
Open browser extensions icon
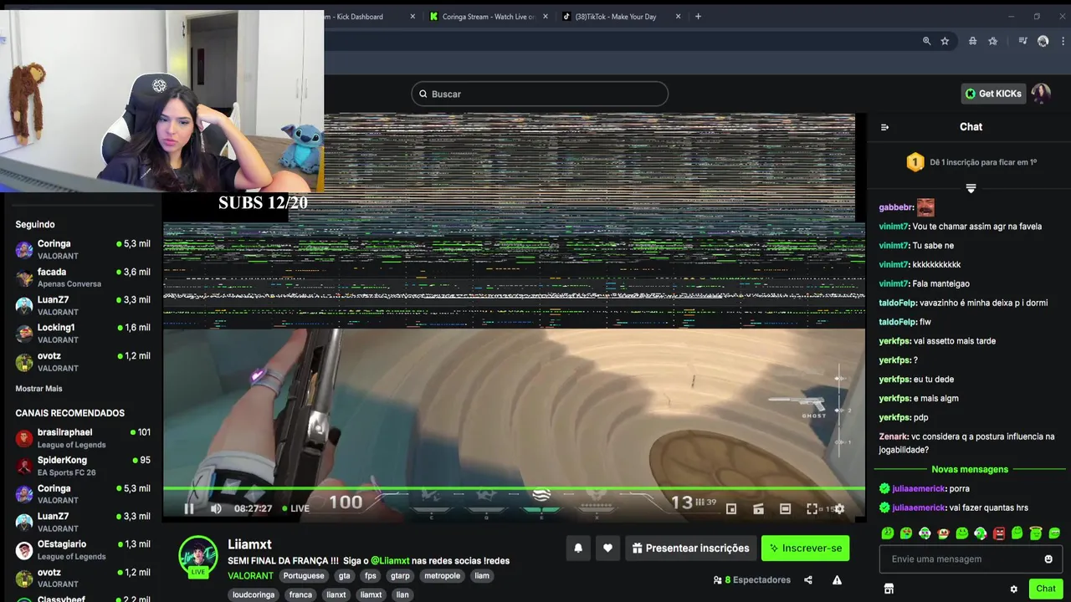pos(972,41)
